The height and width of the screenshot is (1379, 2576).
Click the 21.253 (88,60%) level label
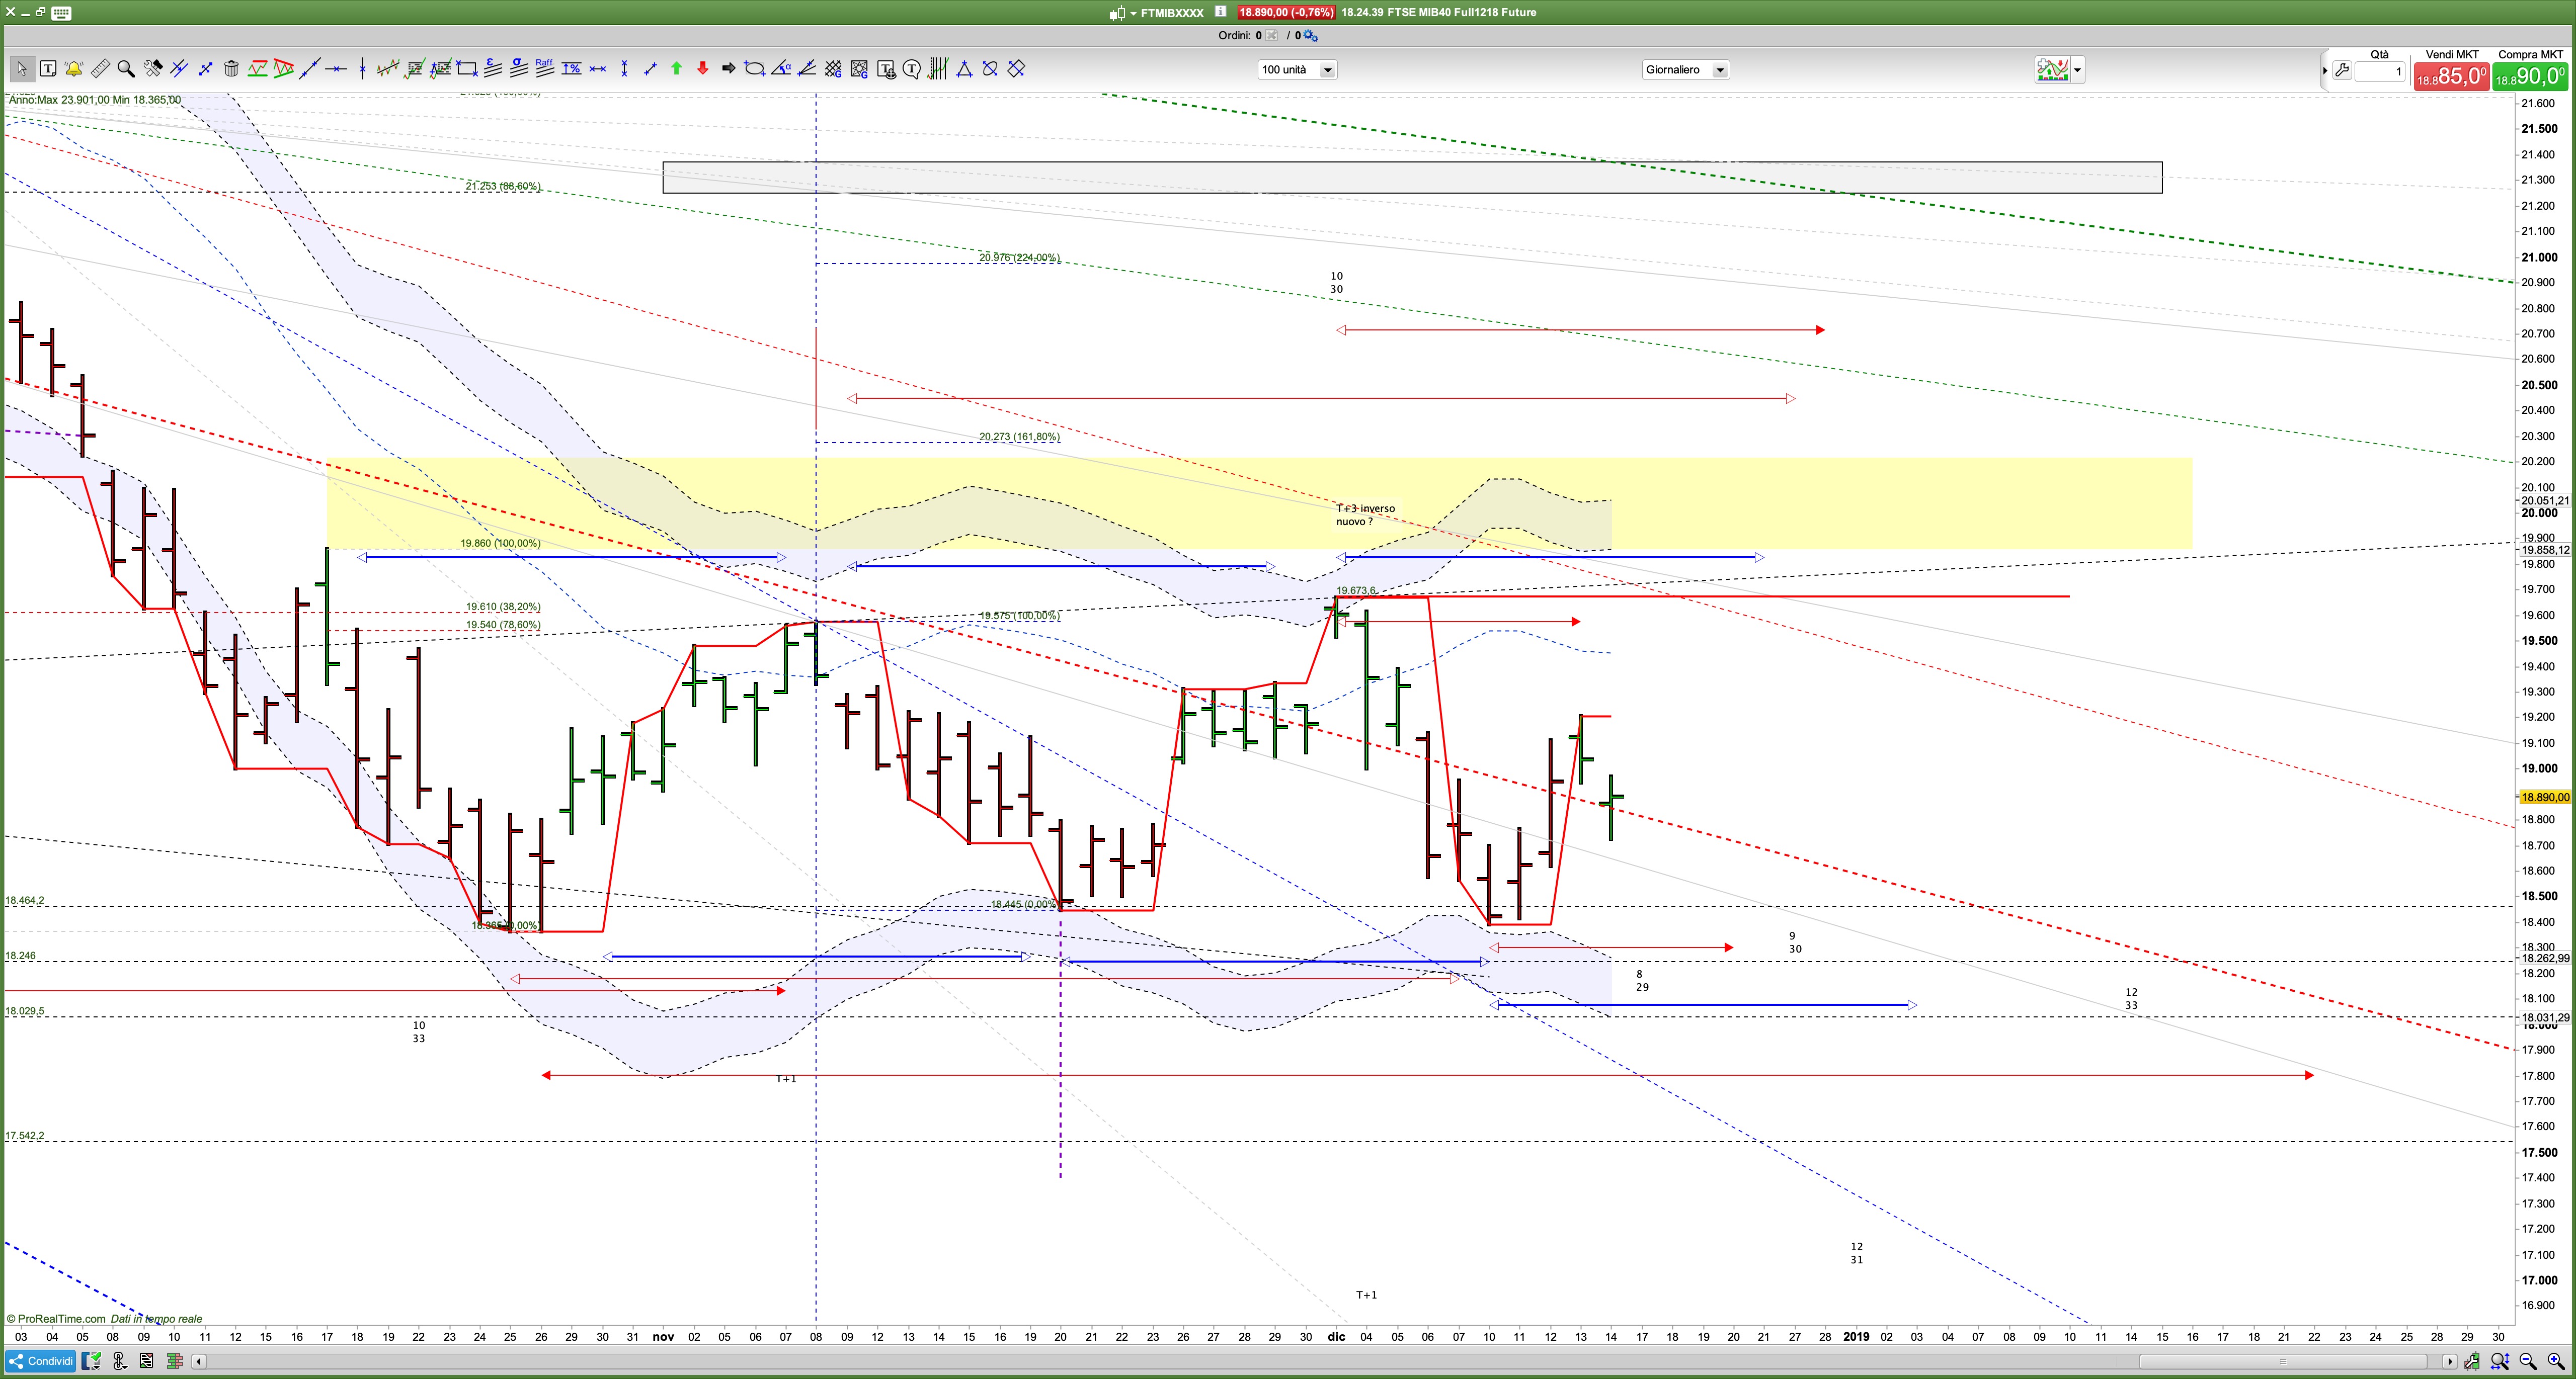tap(503, 186)
